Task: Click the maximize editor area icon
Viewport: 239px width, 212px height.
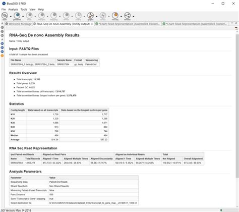Action: [236, 23]
